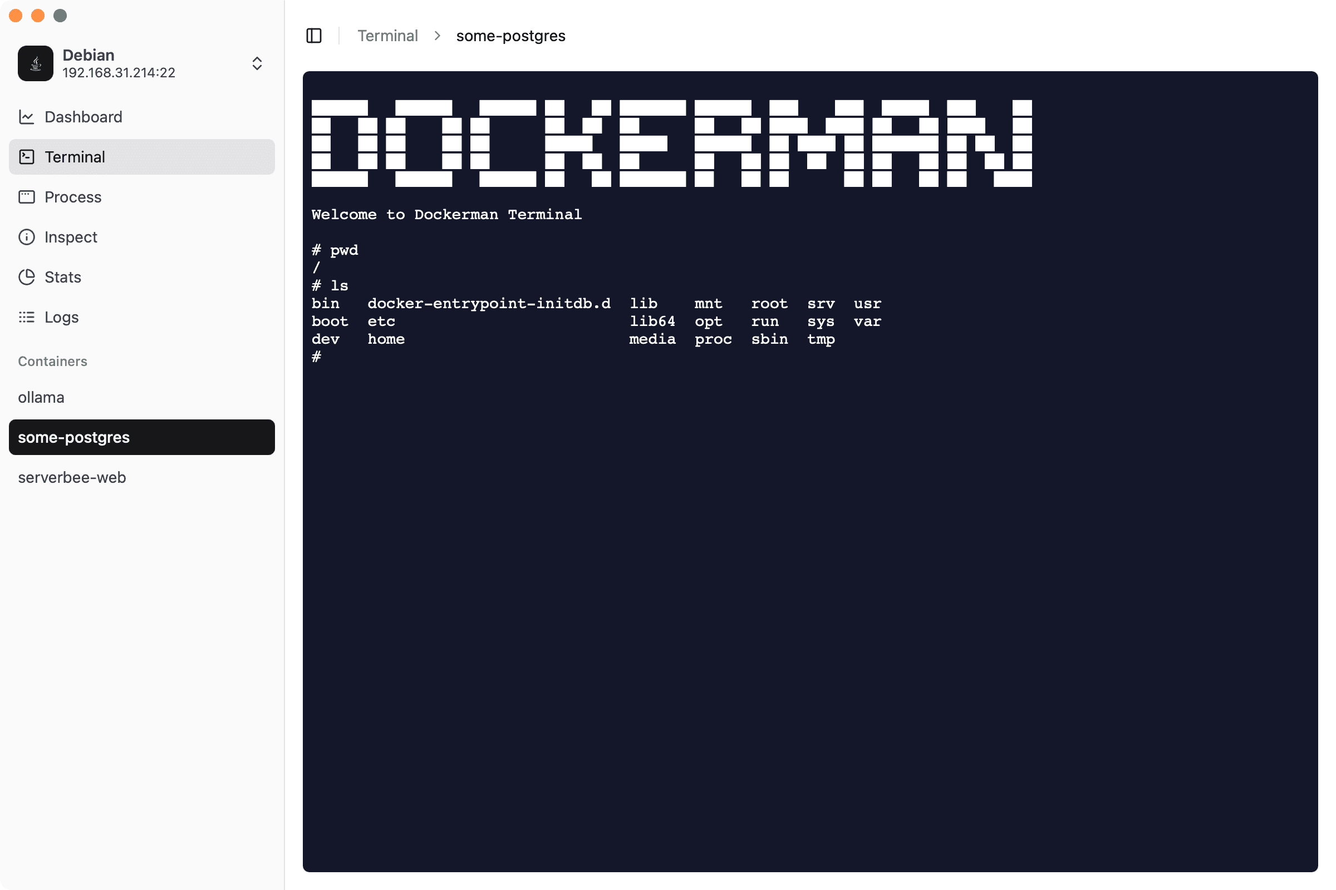The image size is (1336, 890).
Task: Open the Stats page
Action: click(x=63, y=277)
